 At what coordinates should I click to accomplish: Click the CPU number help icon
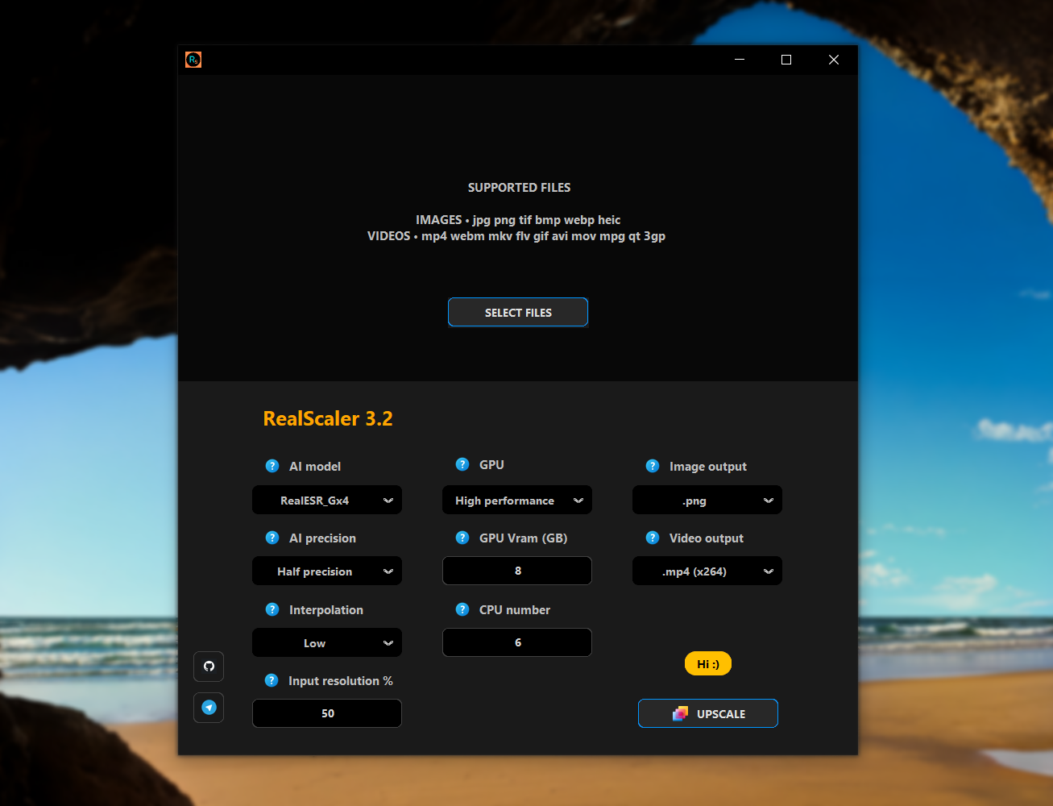[x=462, y=609]
